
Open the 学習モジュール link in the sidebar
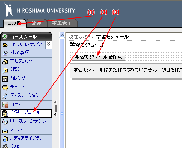point(25,112)
